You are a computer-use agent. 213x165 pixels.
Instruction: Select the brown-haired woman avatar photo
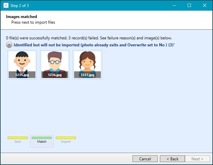[87, 62]
